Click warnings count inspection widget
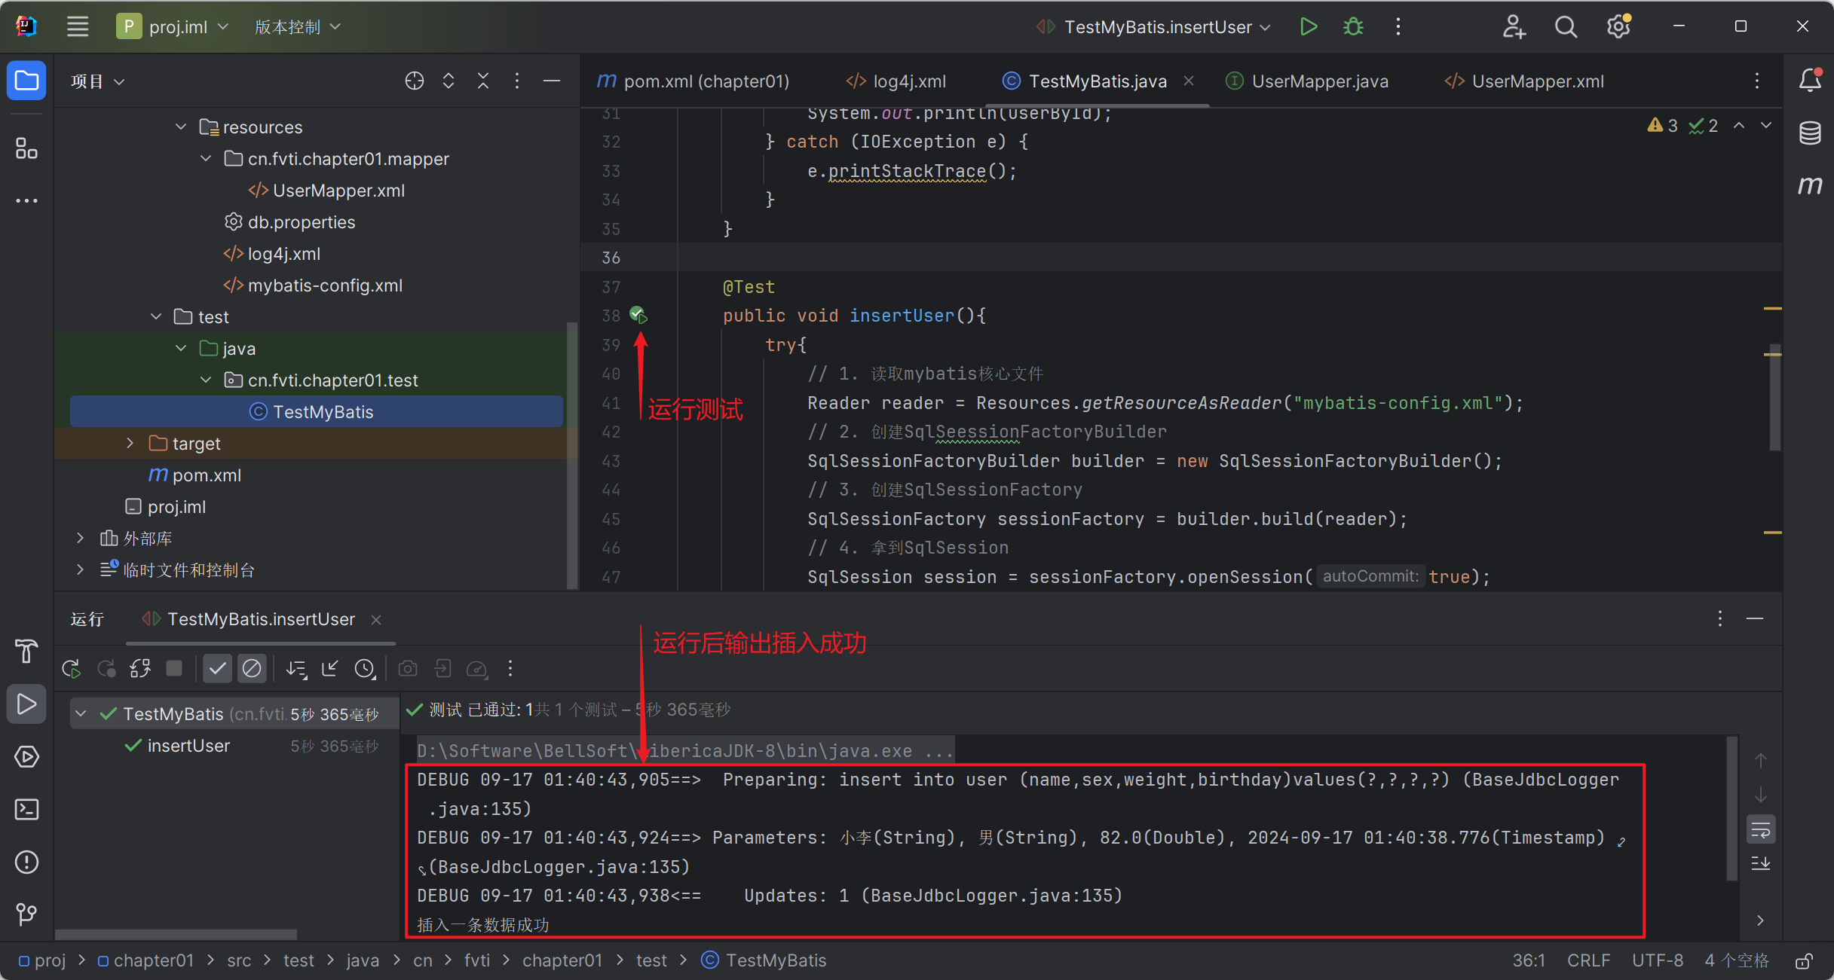Viewport: 1834px width, 980px height. (1663, 126)
